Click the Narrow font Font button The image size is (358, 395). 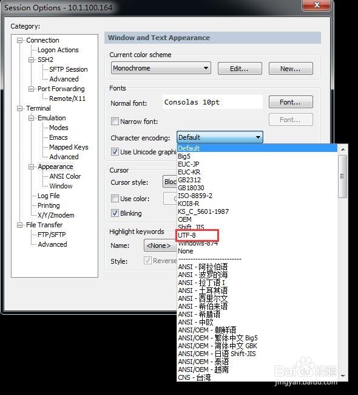[291, 120]
